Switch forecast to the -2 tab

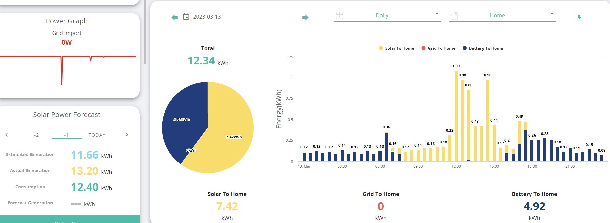(x=36, y=135)
